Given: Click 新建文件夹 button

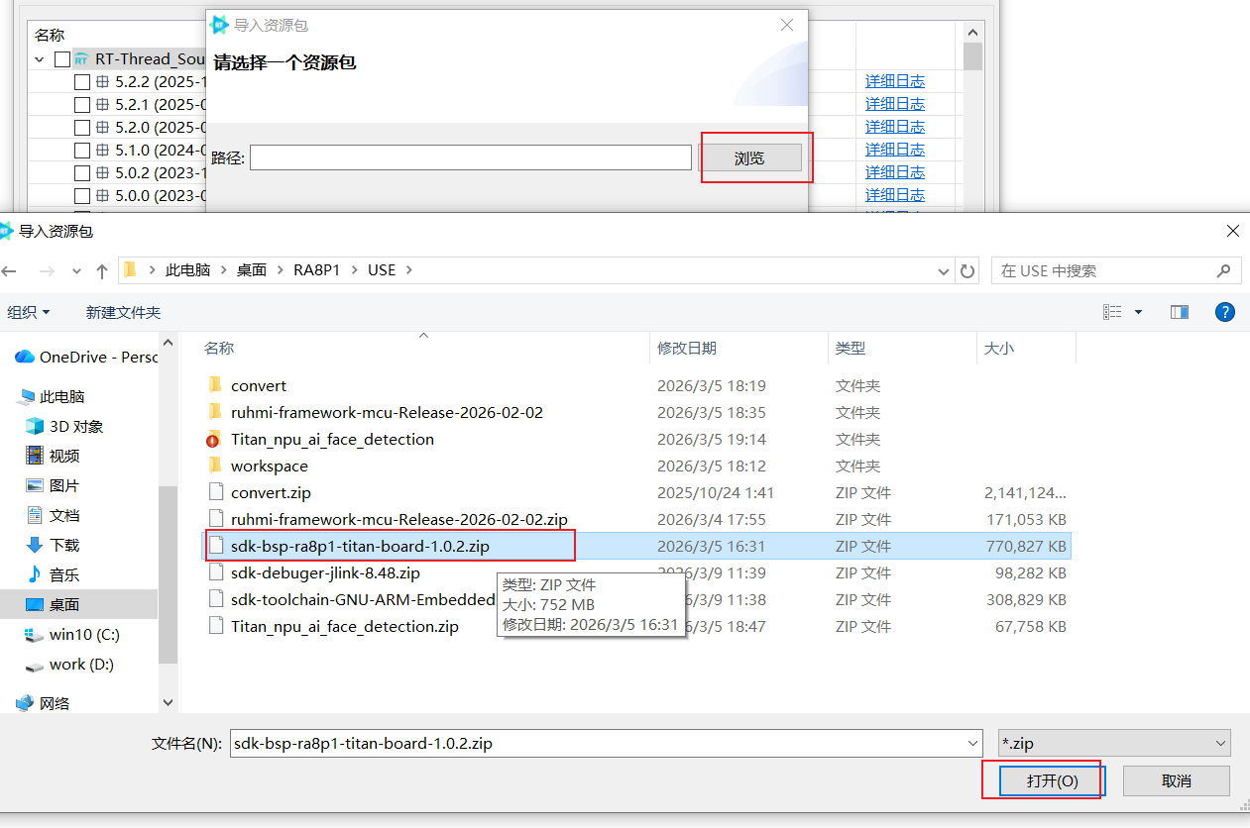Looking at the screenshot, I should click(123, 312).
